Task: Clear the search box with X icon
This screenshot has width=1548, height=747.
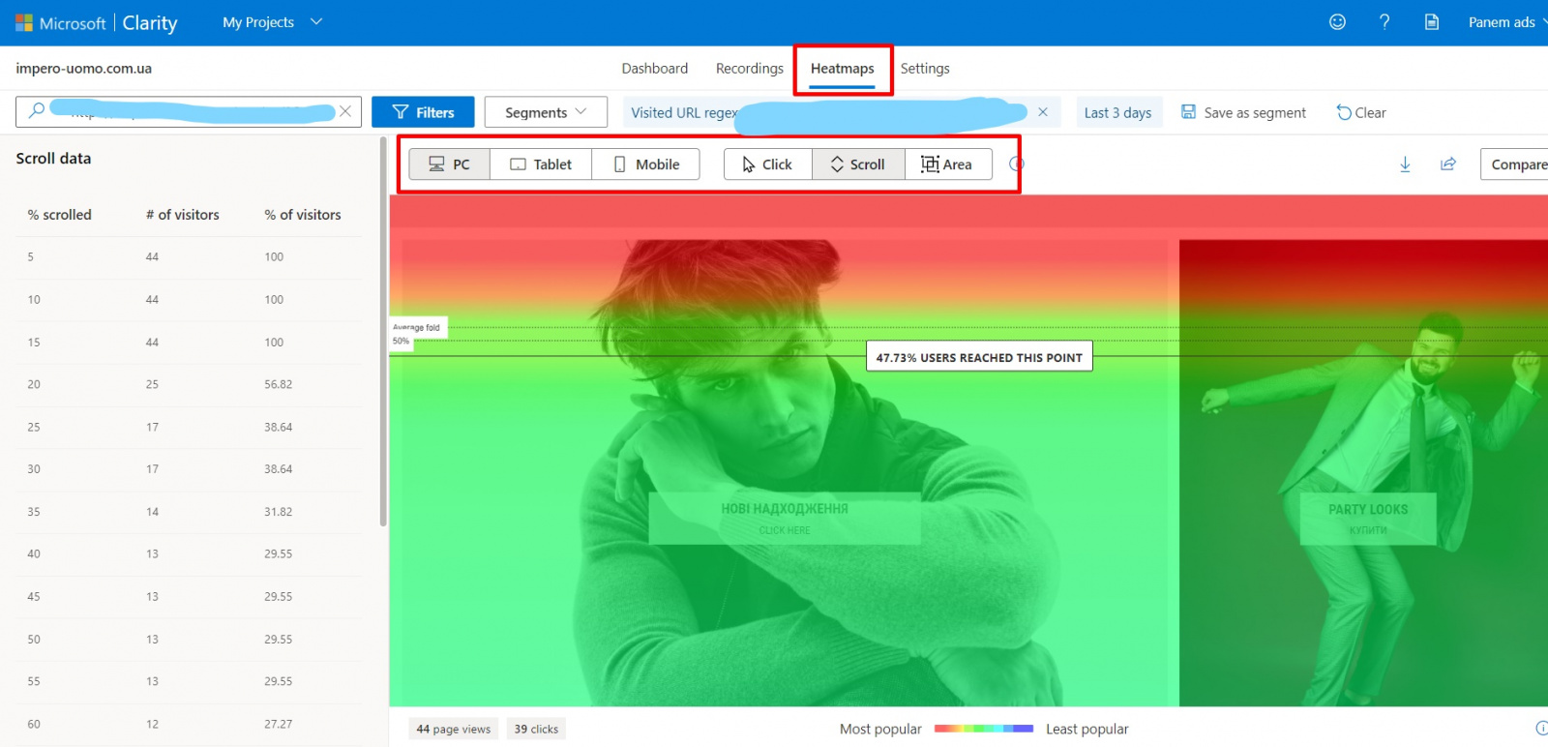Action: tap(344, 111)
